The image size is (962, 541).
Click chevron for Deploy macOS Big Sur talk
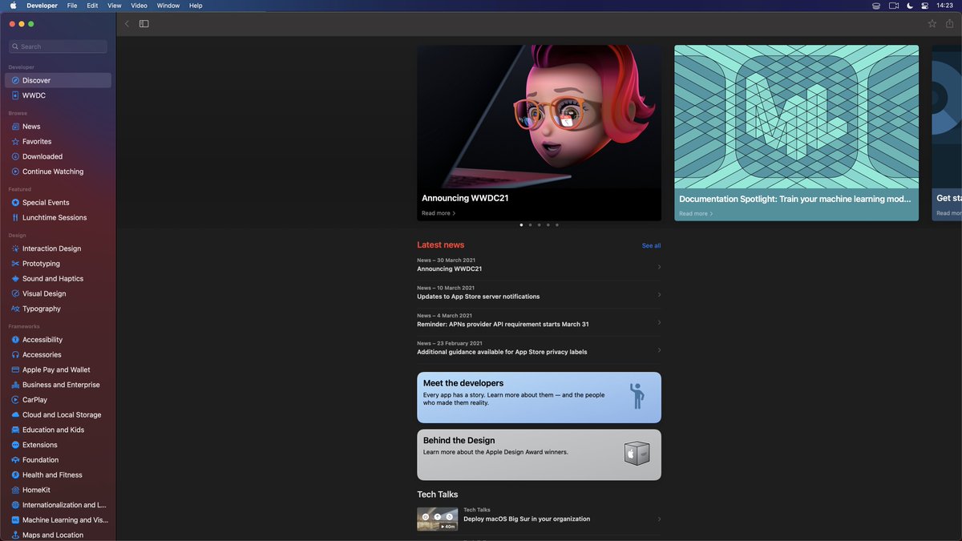659,519
